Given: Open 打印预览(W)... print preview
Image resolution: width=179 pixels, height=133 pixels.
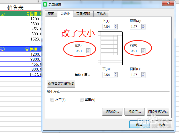Looking at the screenshot, I should click(x=158, y=112).
